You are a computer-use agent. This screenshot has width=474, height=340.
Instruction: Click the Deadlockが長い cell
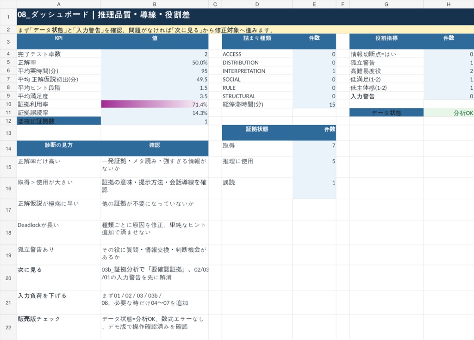59,233
